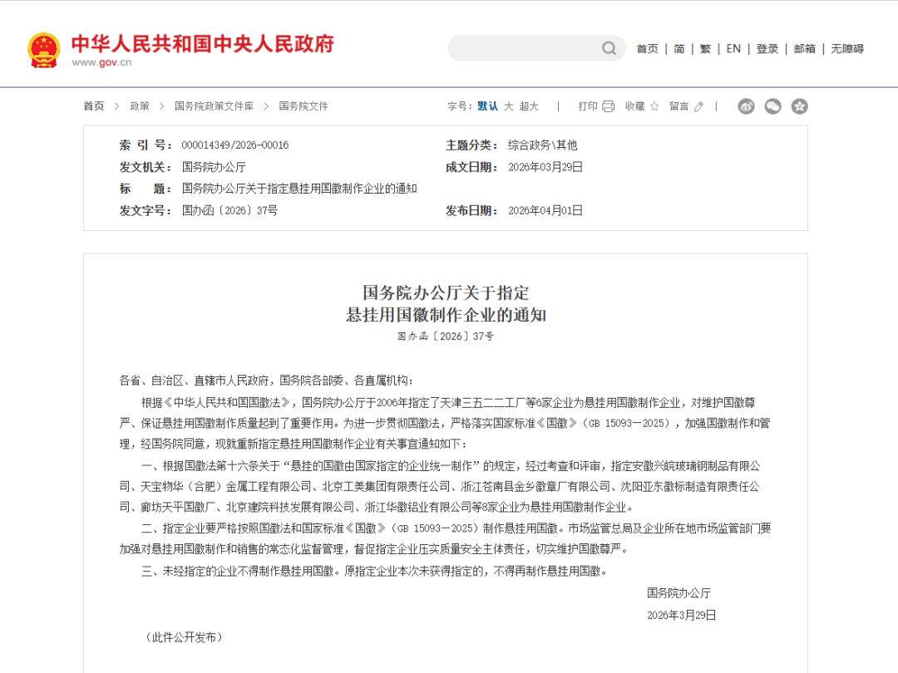Switch the site language to EN
This screenshot has height=673, width=898.
(x=733, y=49)
